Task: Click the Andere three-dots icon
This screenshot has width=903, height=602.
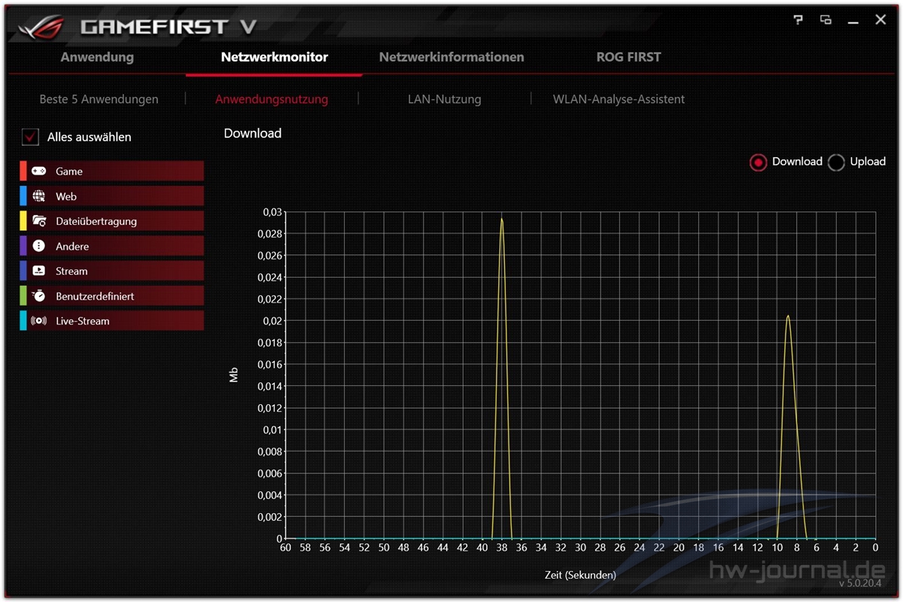Action: pyautogui.click(x=38, y=246)
